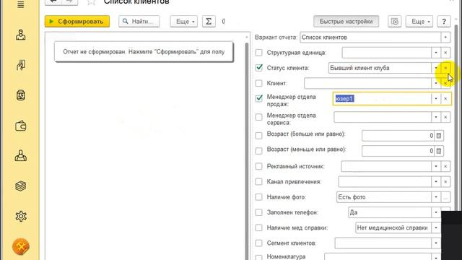
Task: Clear the Статус клиента field value
Action: (445, 68)
